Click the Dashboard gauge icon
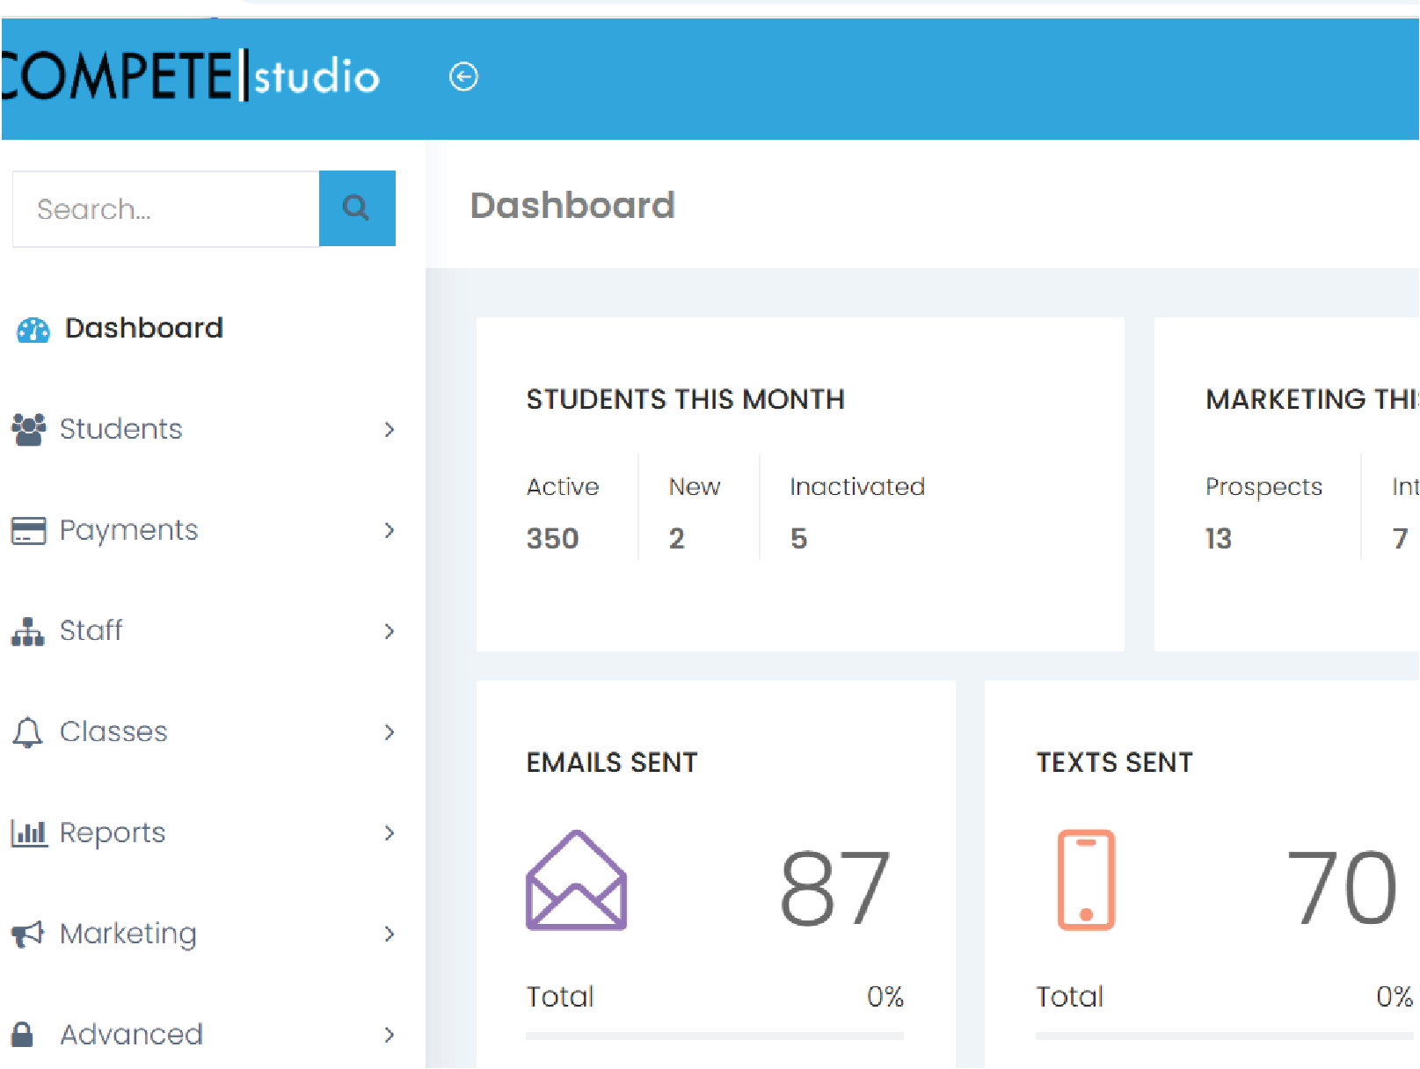 point(33,330)
